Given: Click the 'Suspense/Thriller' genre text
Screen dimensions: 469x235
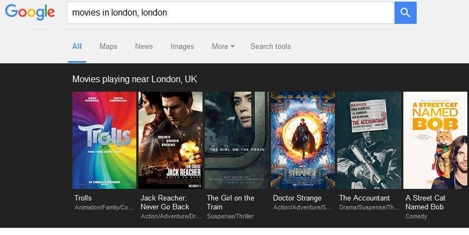Looking at the screenshot, I should (230, 216).
